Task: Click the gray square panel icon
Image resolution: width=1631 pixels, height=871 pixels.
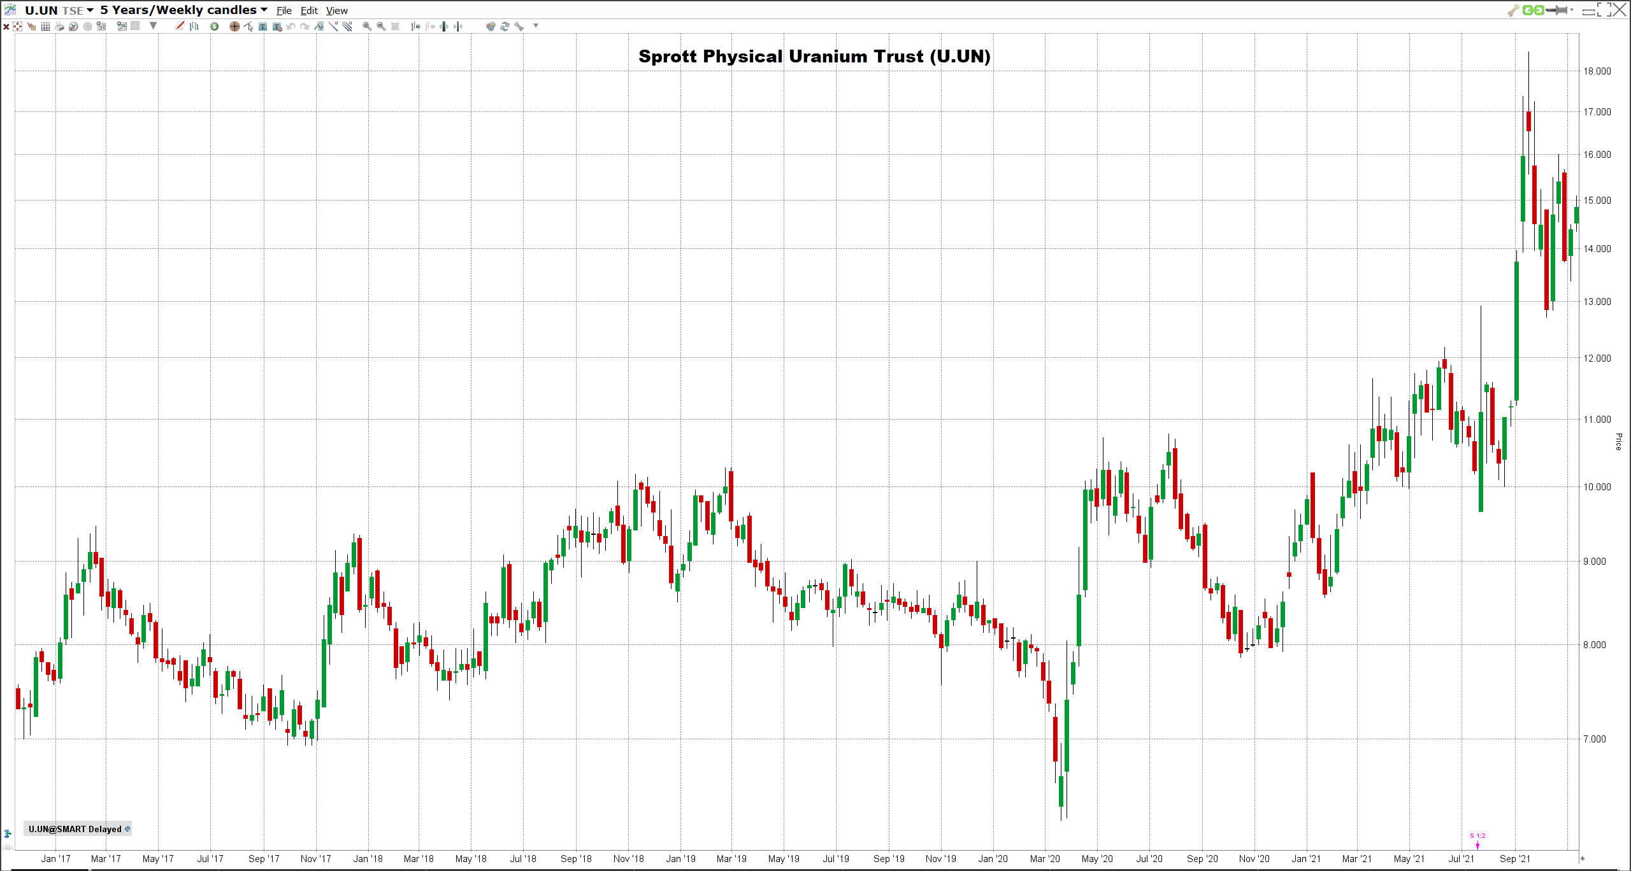Action: (x=135, y=26)
